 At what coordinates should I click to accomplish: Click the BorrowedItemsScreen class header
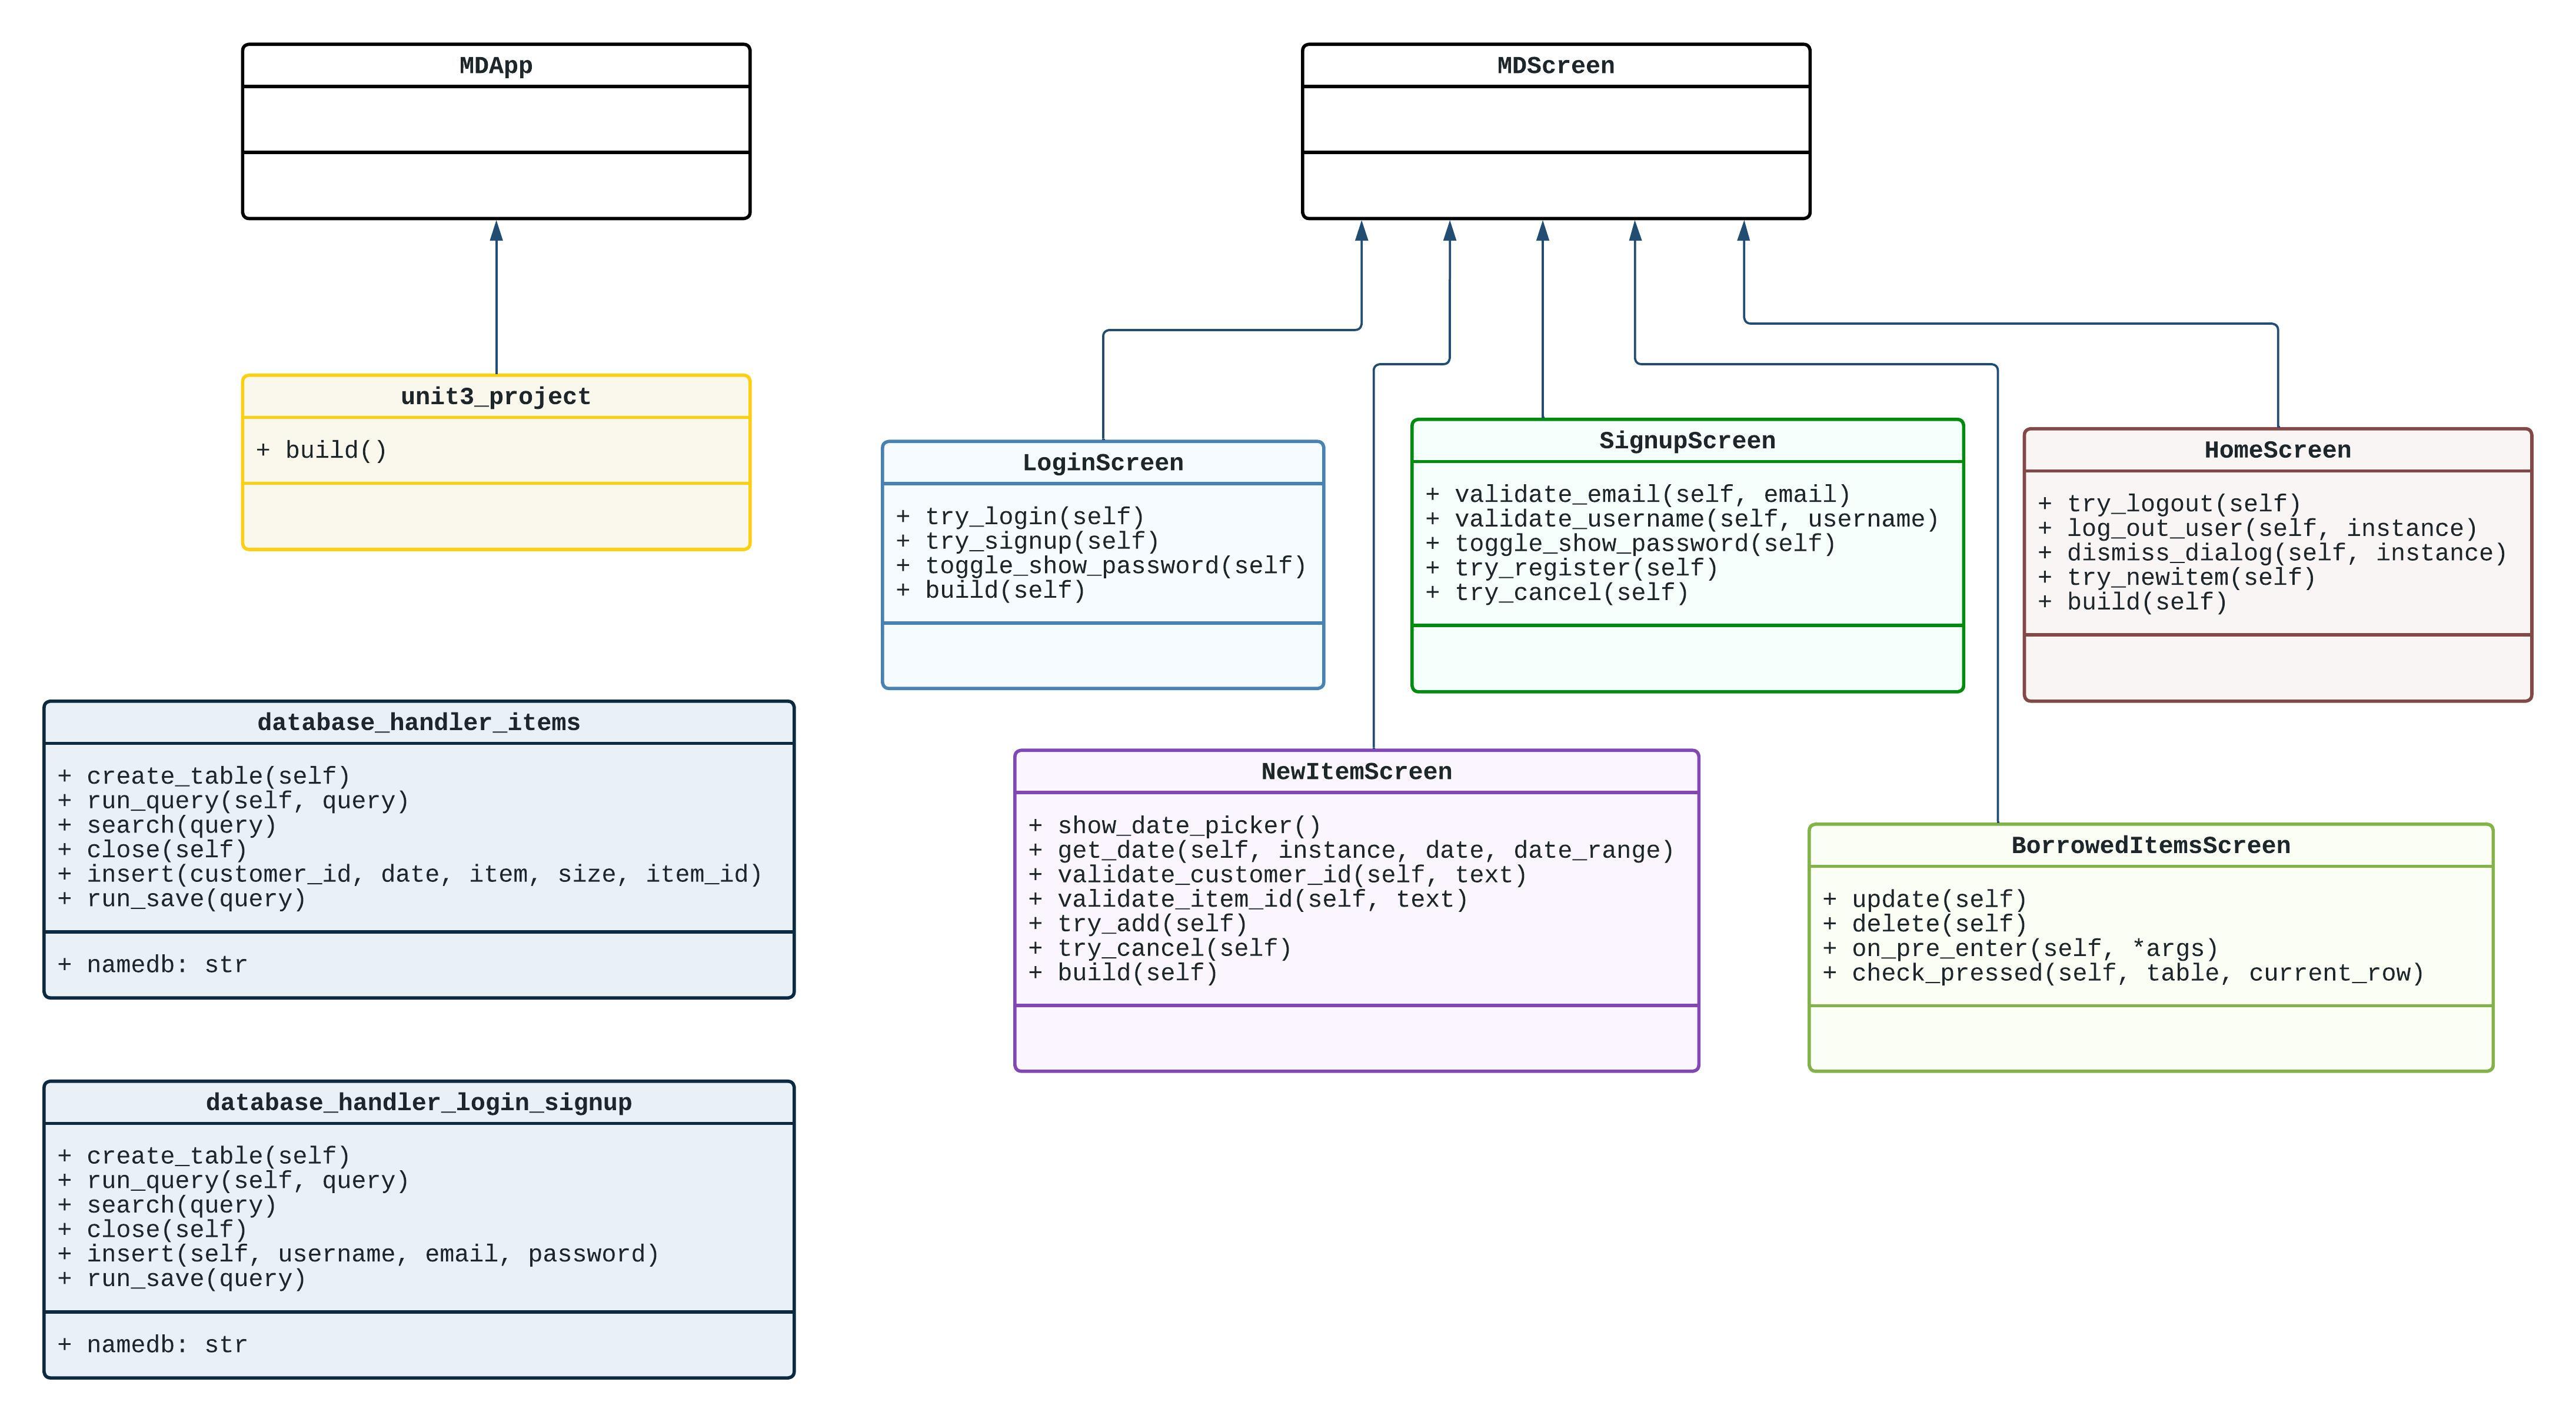point(2152,845)
